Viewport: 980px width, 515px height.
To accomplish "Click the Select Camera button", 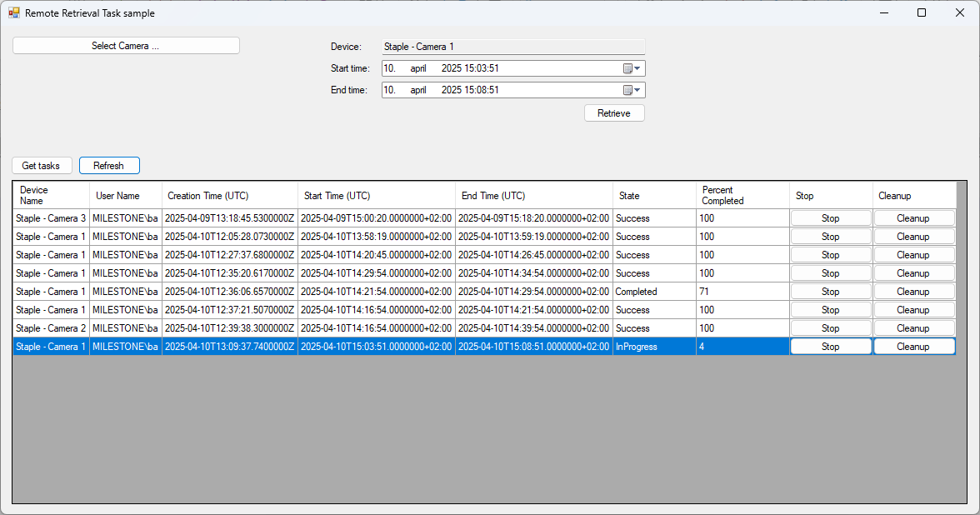I will (x=126, y=46).
